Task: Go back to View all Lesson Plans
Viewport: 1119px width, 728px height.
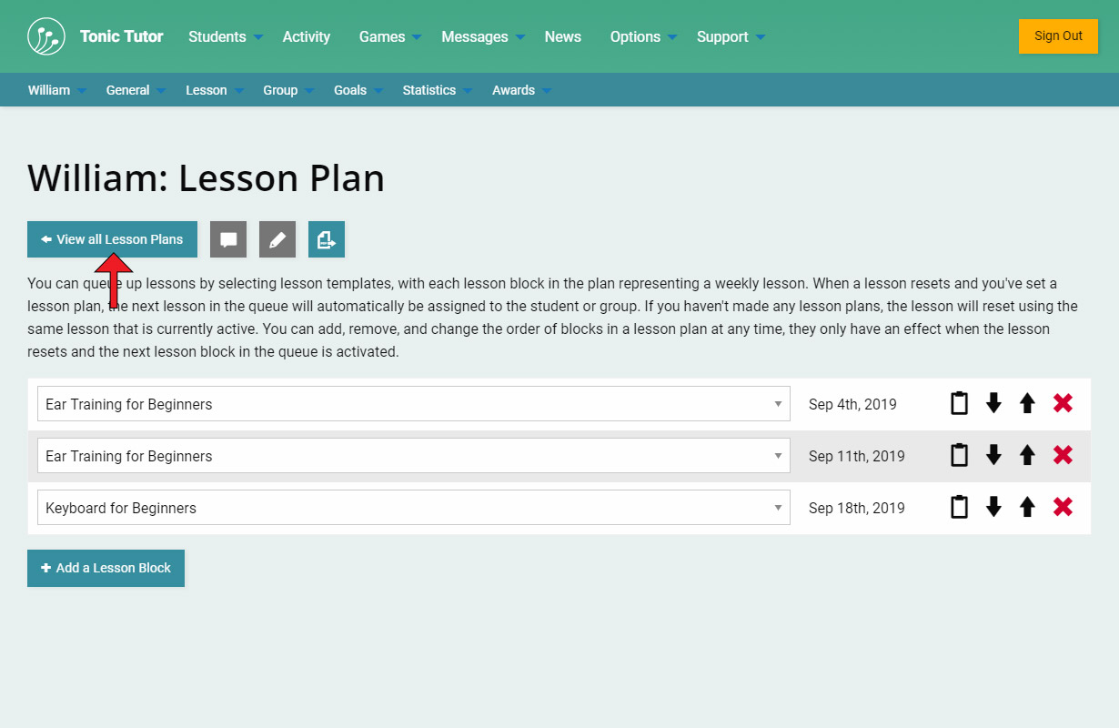Action: (112, 239)
